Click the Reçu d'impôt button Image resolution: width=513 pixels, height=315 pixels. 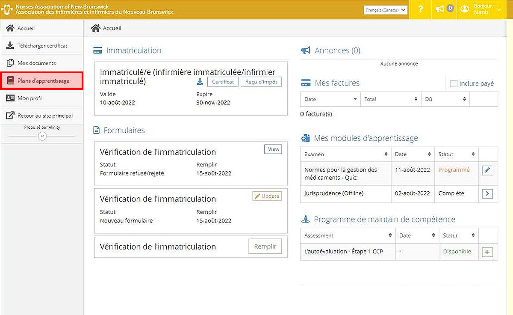click(261, 82)
